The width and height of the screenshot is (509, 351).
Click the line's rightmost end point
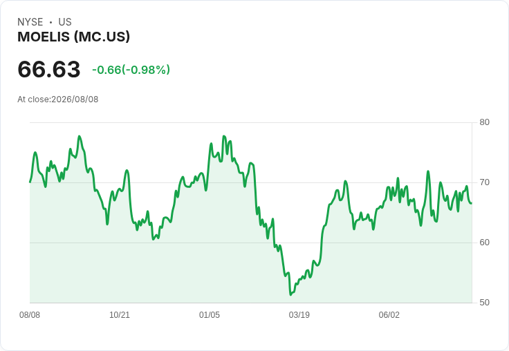pos(472,203)
